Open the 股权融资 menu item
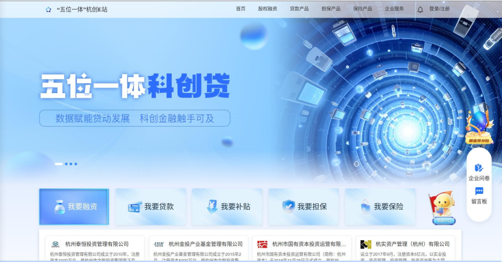502x262 pixels. point(268,9)
